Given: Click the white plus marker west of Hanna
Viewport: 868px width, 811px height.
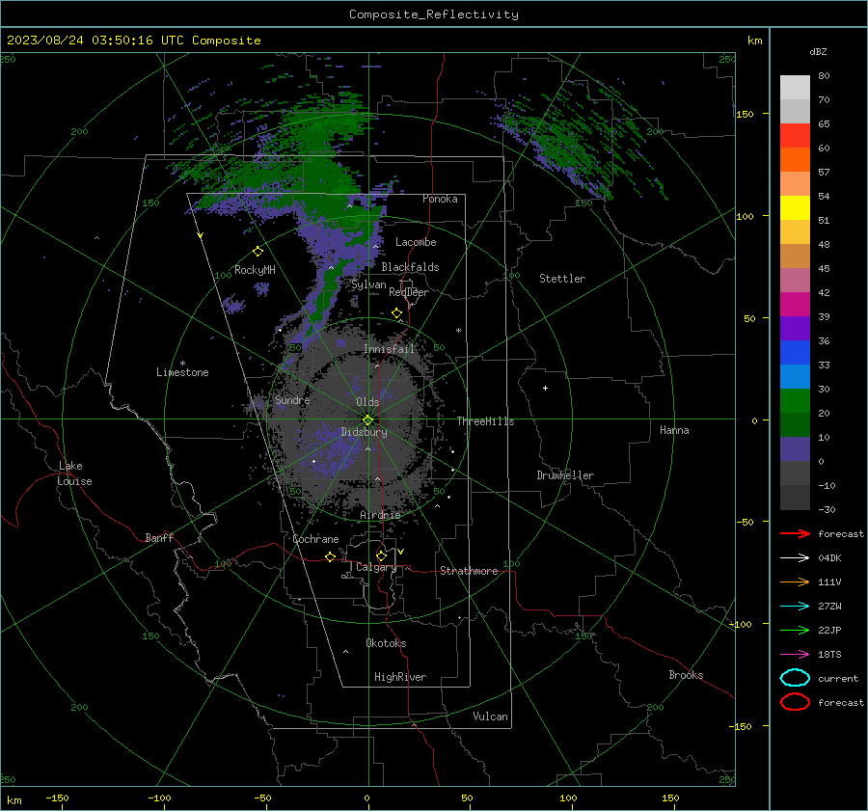Looking at the screenshot, I should click(545, 388).
